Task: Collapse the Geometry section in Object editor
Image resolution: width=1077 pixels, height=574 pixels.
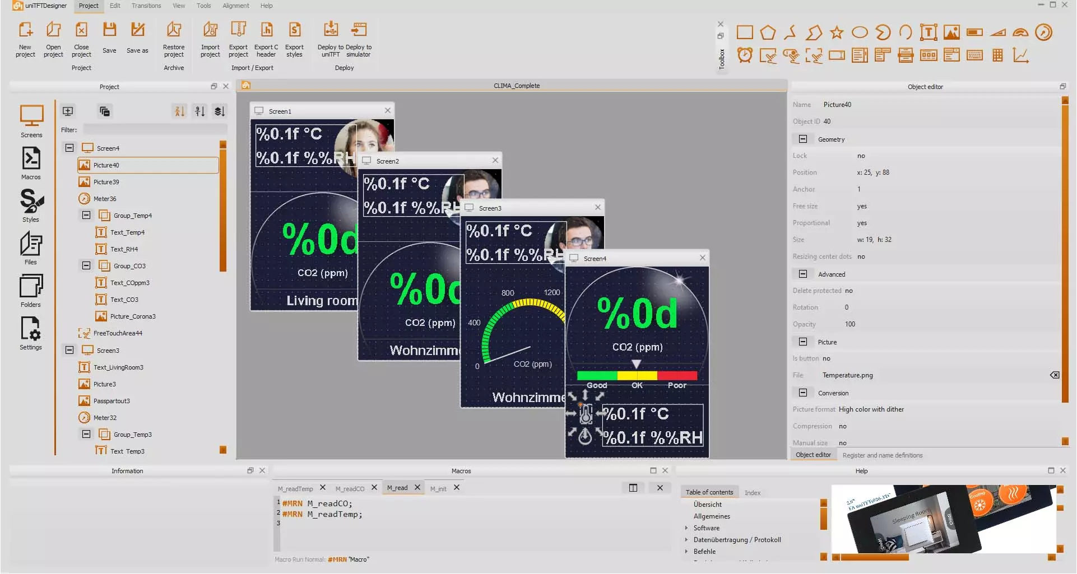Action: (x=802, y=139)
